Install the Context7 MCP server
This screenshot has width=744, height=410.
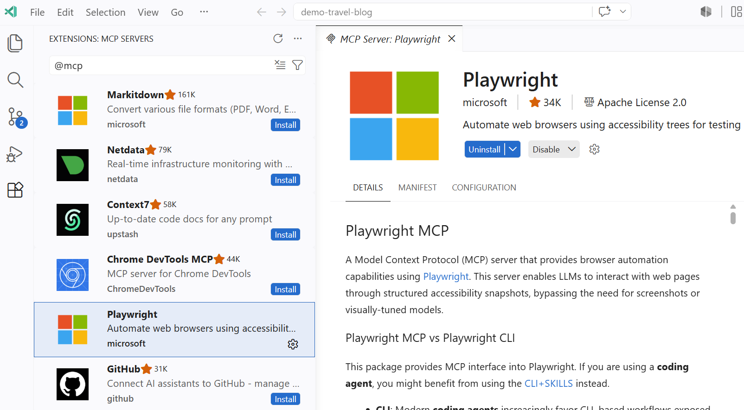coord(285,235)
